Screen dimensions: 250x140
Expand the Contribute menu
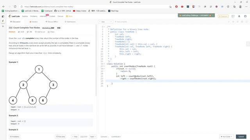click(116, 136)
